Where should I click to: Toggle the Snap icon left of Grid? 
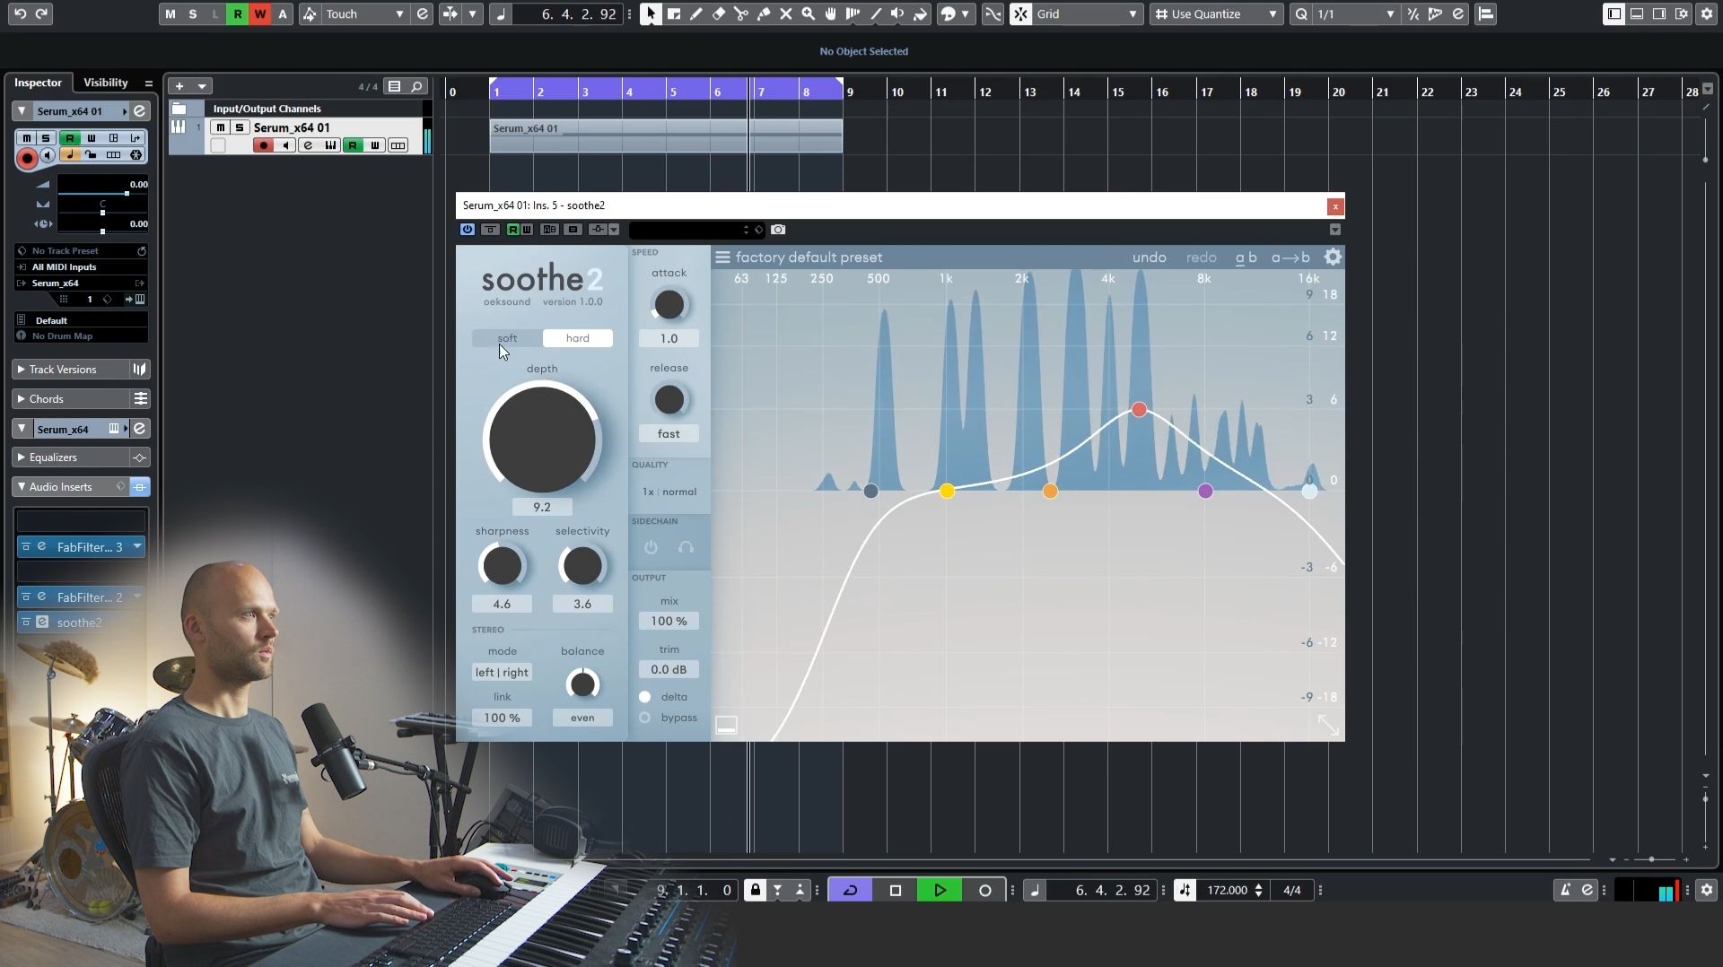click(1020, 13)
